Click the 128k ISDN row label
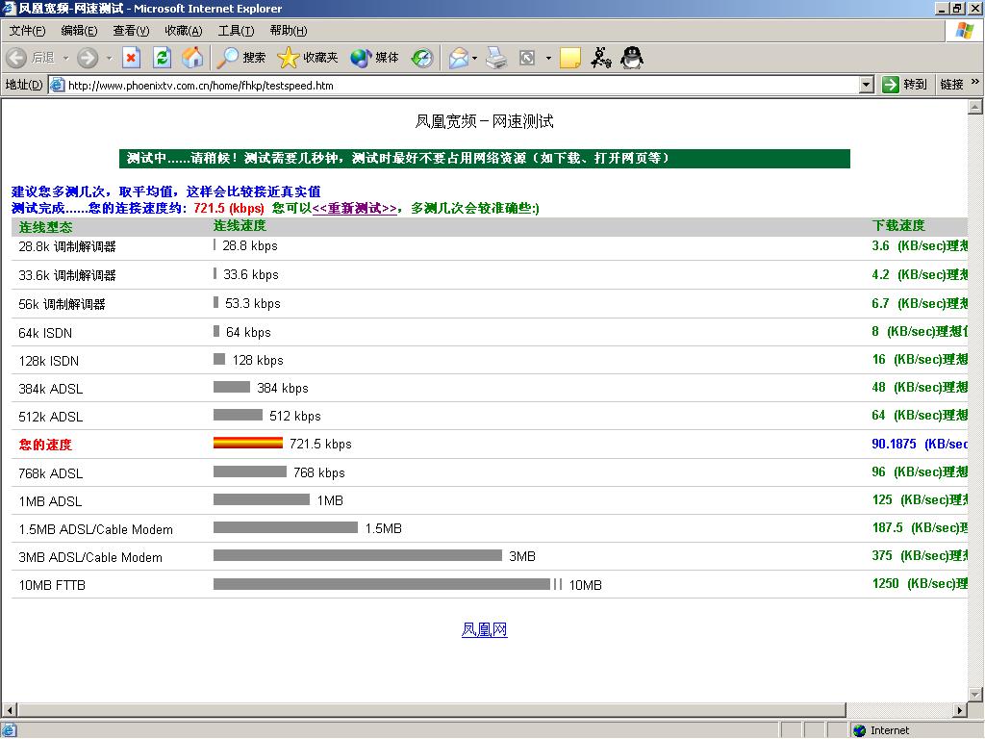Image resolution: width=985 pixels, height=739 pixels. (49, 362)
